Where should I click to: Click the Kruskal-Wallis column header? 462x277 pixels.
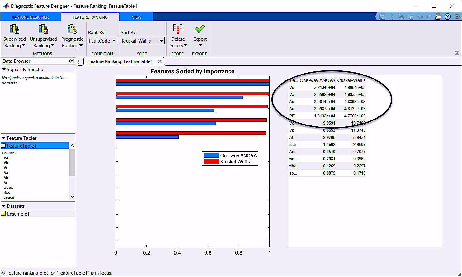[351, 80]
